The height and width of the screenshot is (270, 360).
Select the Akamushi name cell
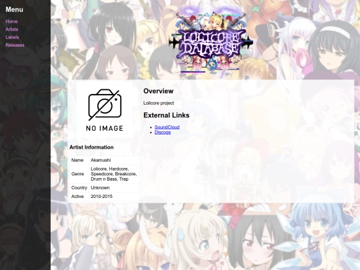tap(115, 160)
